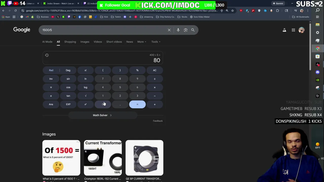Open 'What is 5 percent of 1500' thumbnail
This screenshot has height=182, width=324.
coord(61,158)
